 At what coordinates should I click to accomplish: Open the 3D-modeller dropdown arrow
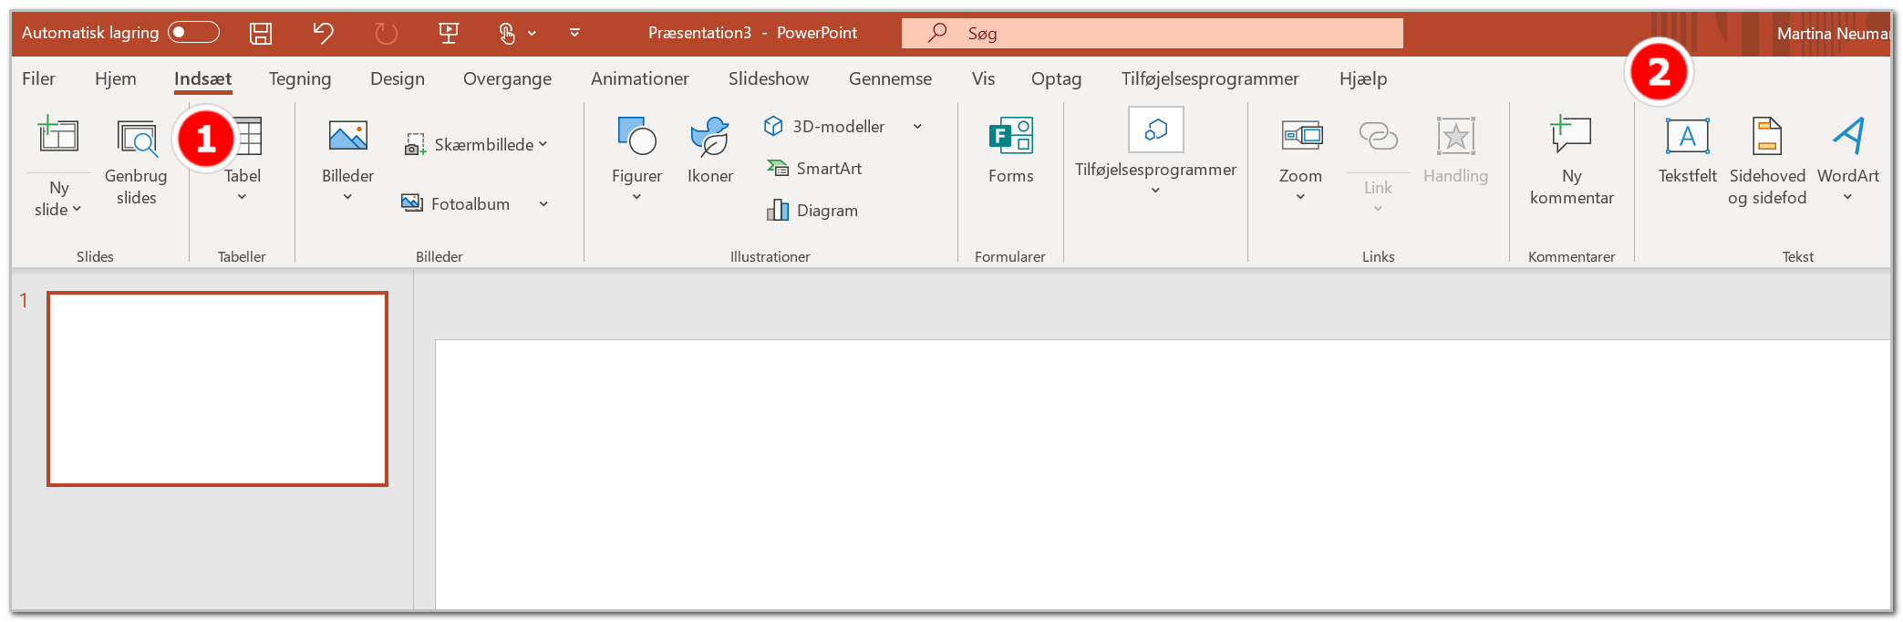[x=917, y=127]
